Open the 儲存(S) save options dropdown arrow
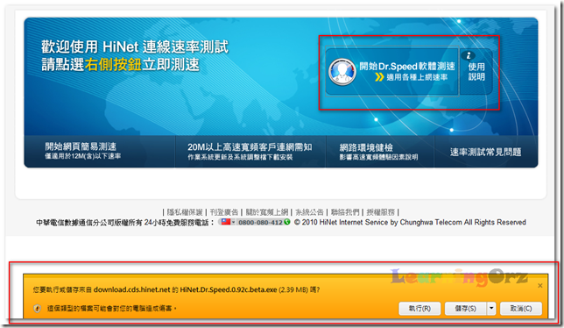This screenshot has height=328, width=564. (x=491, y=308)
